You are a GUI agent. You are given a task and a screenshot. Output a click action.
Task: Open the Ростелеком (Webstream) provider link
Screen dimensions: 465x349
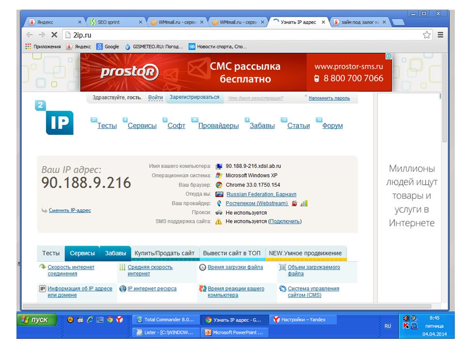coord(257,203)
